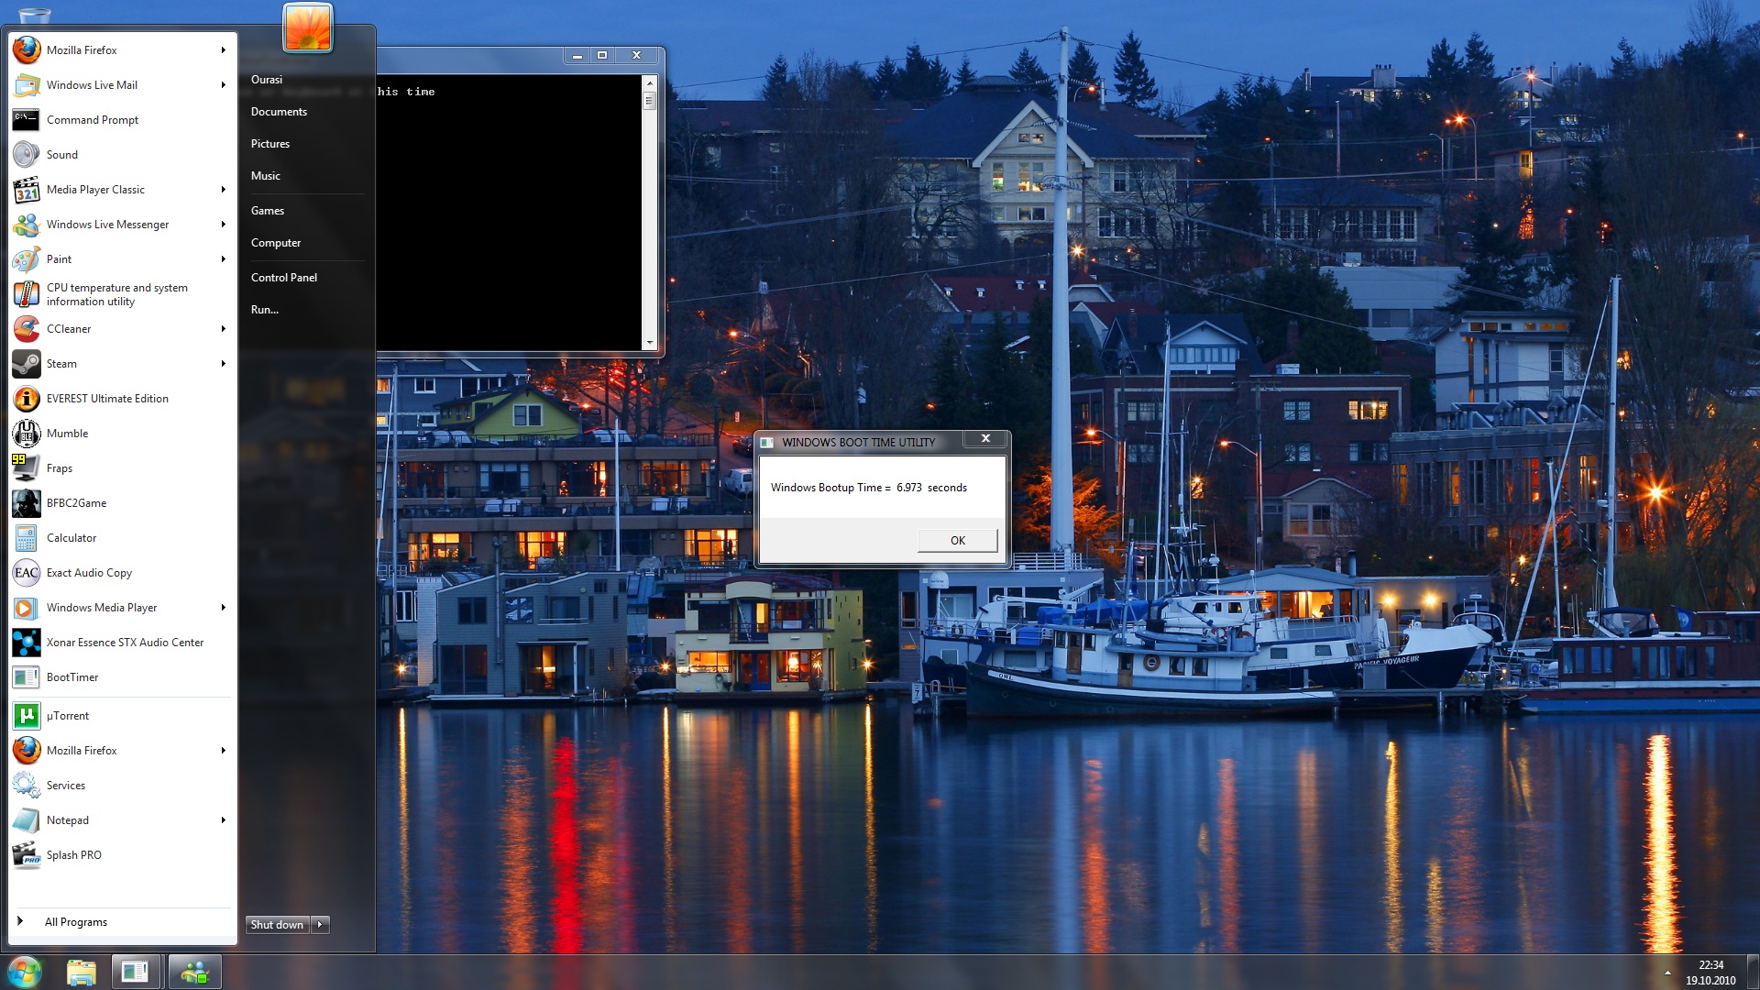Viewport: 1760px width, 990px height.
Task: Open Mozilla Firefox icon at top of Start menu
Action: click(27, 50)
